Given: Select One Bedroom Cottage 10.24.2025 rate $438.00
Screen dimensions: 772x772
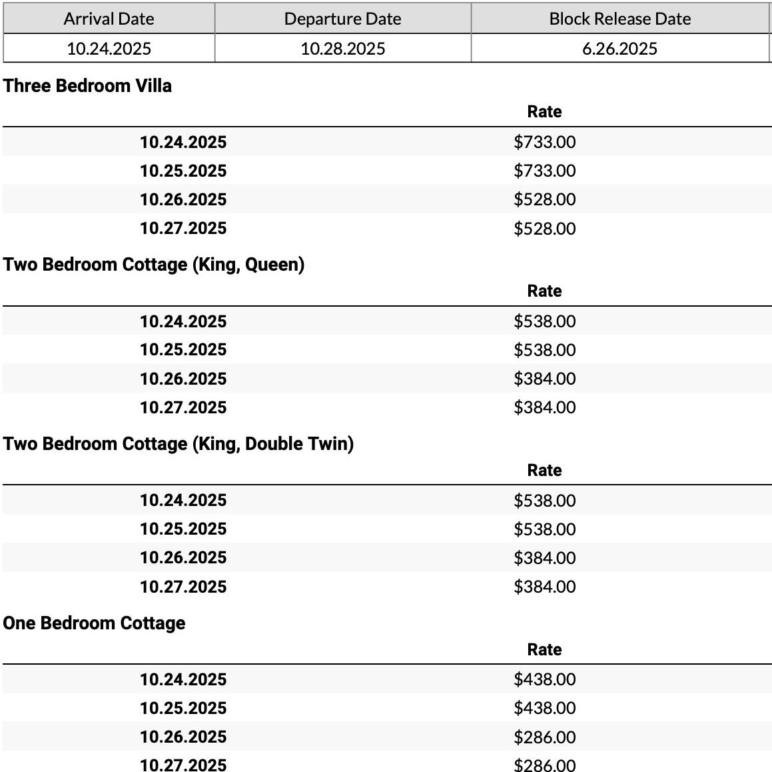Looking at the screenshot, I should point(544,679).
